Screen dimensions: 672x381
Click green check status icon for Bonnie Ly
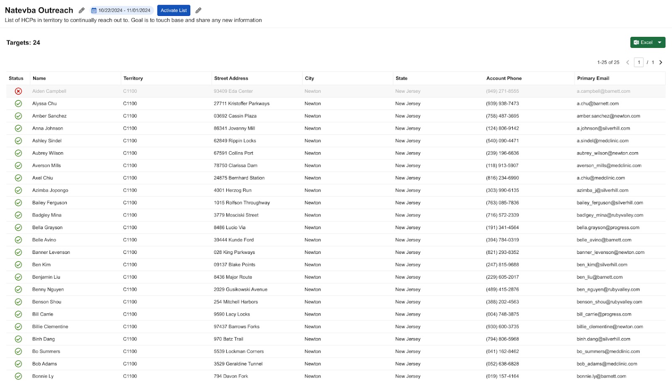18,376
